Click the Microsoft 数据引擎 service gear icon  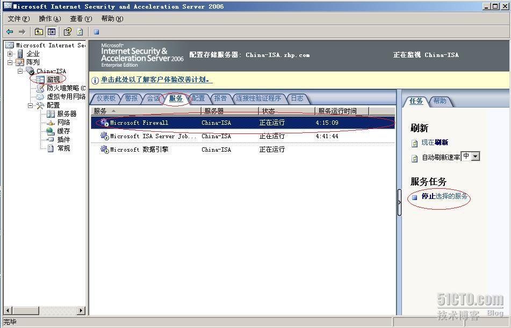click(105, 149)
